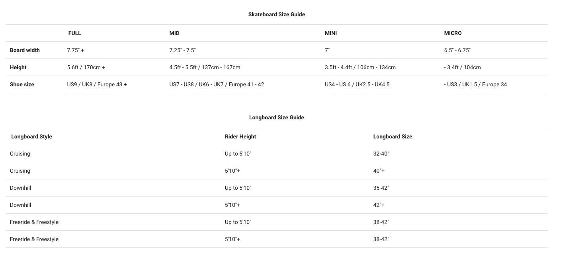
Task: Click the first Downhill row label
Action: point(20,188)
